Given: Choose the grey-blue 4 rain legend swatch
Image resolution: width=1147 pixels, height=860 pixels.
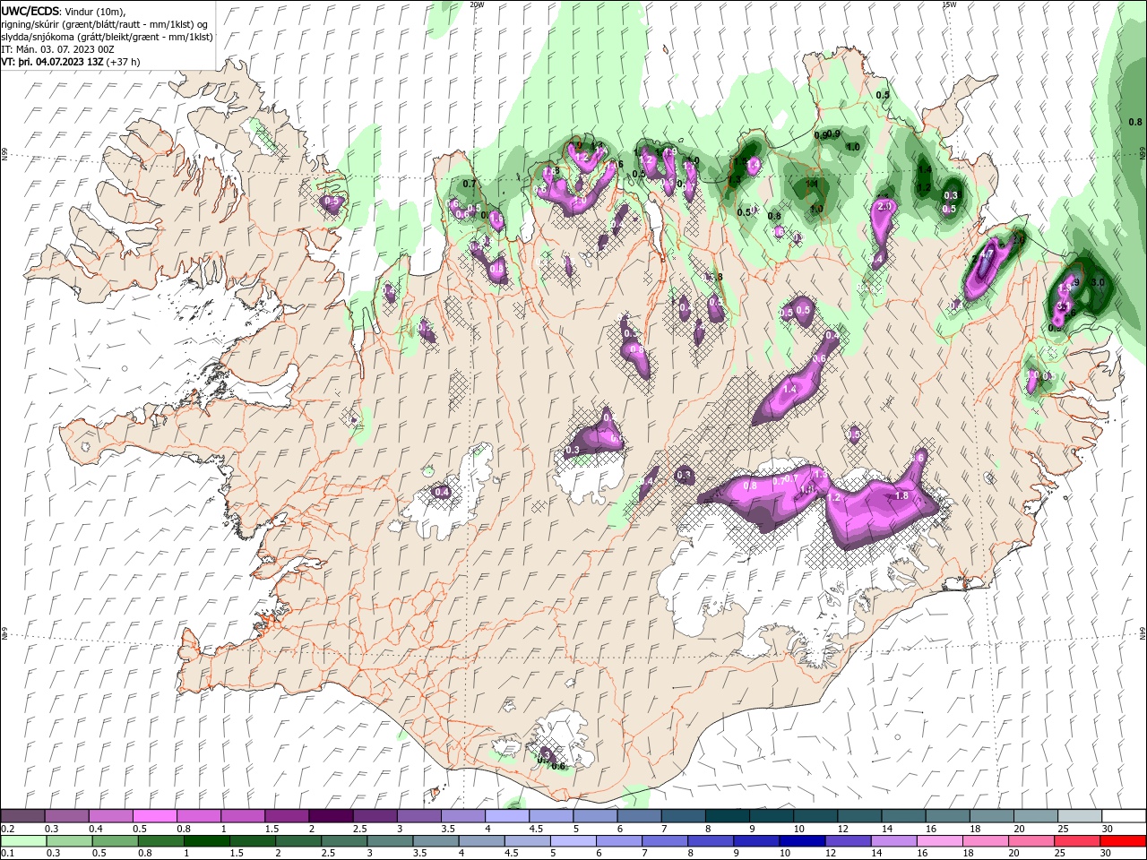Looking at the screenshot, I should click(x=481, y=841).
